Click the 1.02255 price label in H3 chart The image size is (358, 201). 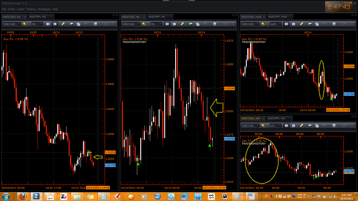110,152
